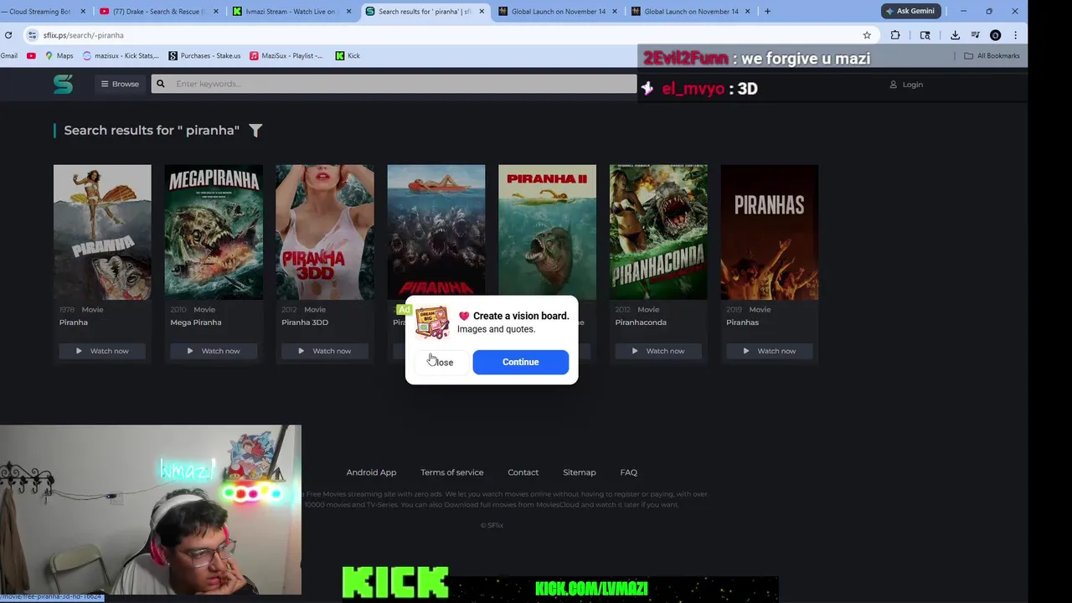
Task: Open the Sitemap footer link
Action: [579, 472]
